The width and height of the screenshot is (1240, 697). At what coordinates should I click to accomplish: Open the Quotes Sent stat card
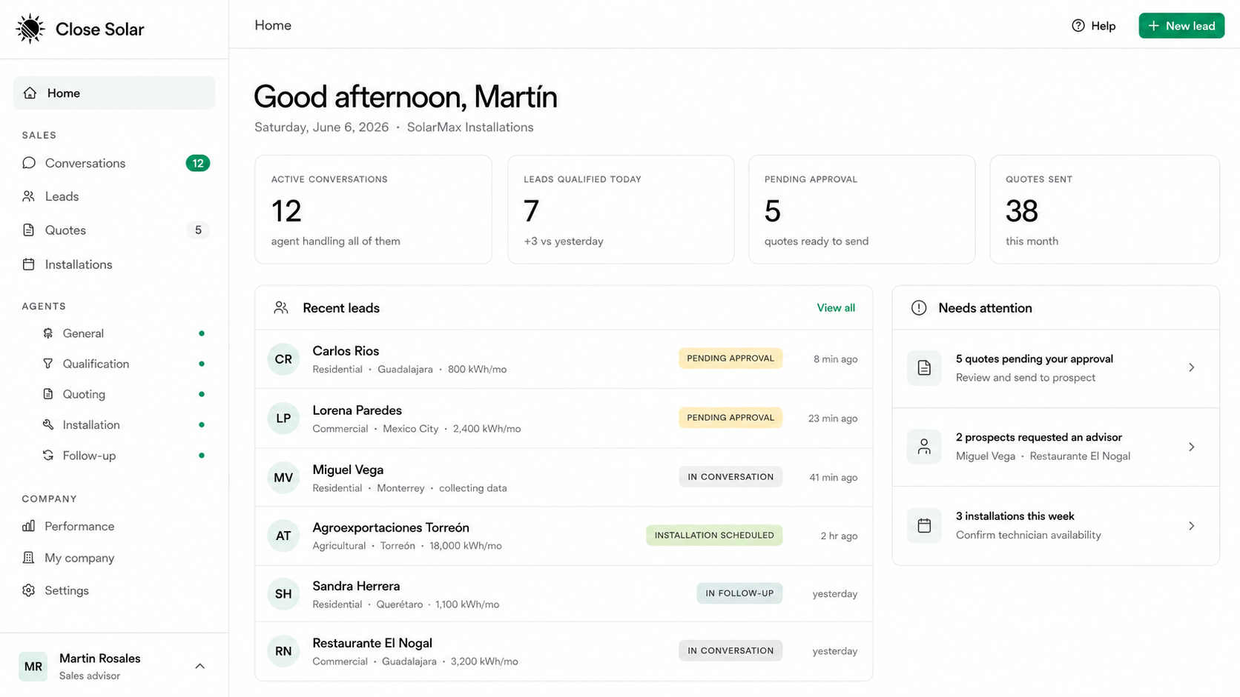pyautogui.click(x=1104, y=210)
